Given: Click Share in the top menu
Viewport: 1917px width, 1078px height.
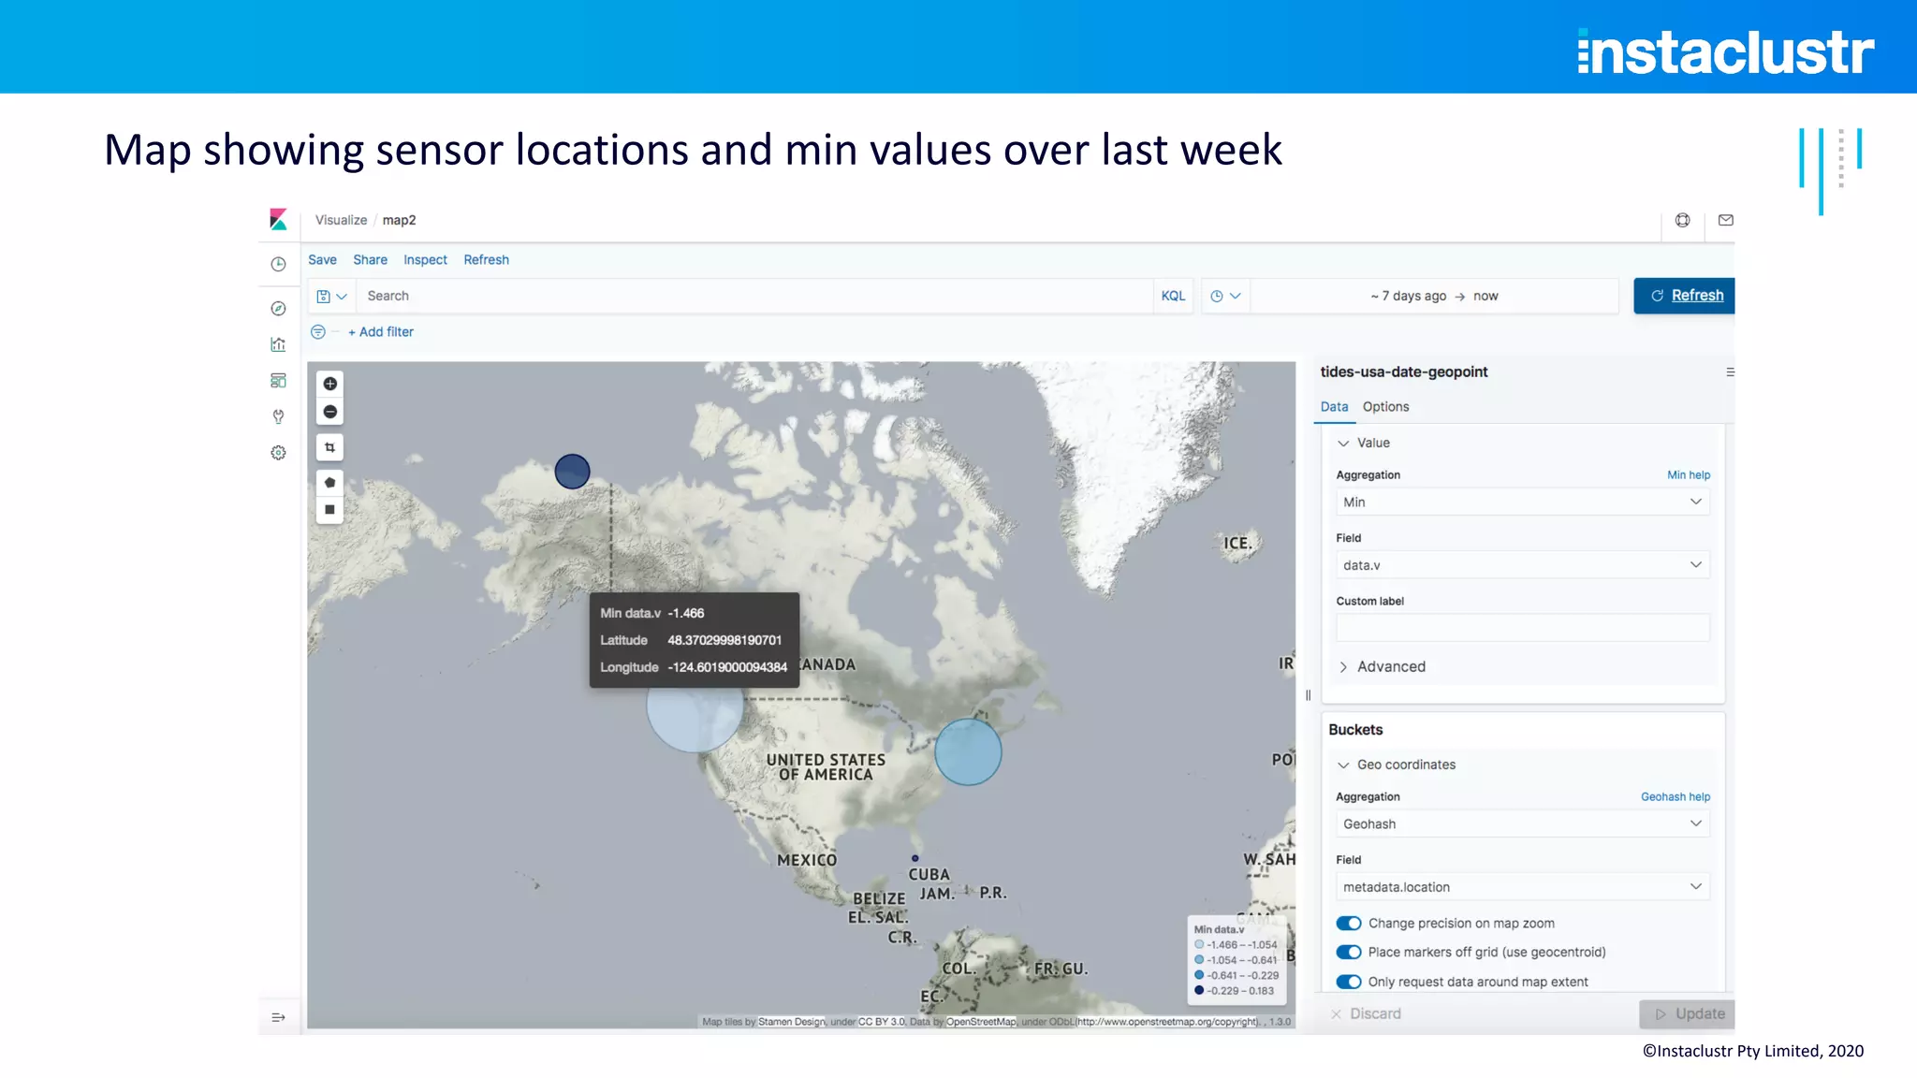Looking at the screenshot, I should [x=370, y=260].
